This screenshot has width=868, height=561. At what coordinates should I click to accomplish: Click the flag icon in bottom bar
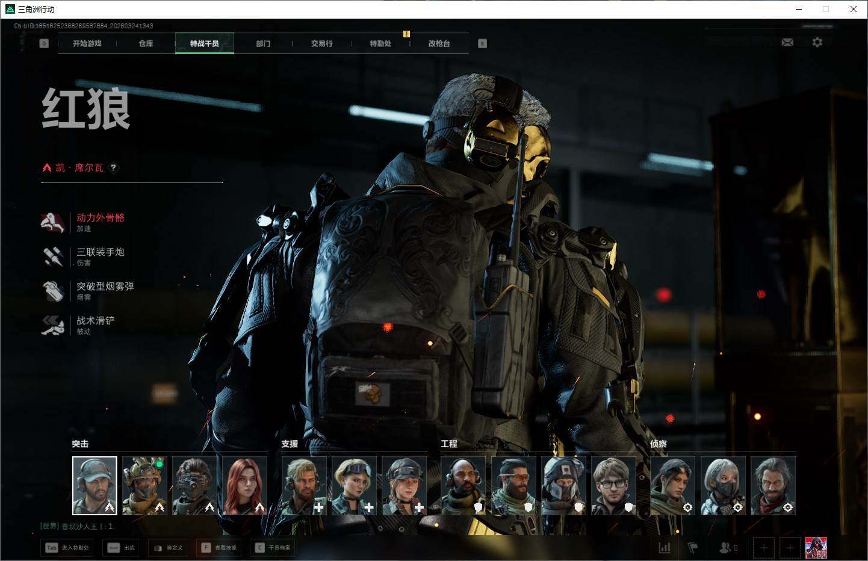click(693, 548)
